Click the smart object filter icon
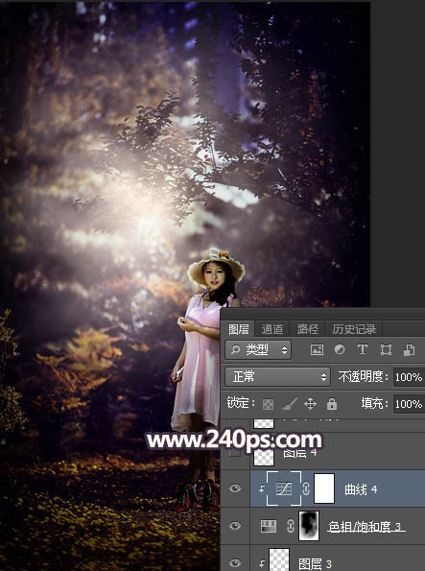Viewport: 425px width, 571px height. [x=409, y=350]
